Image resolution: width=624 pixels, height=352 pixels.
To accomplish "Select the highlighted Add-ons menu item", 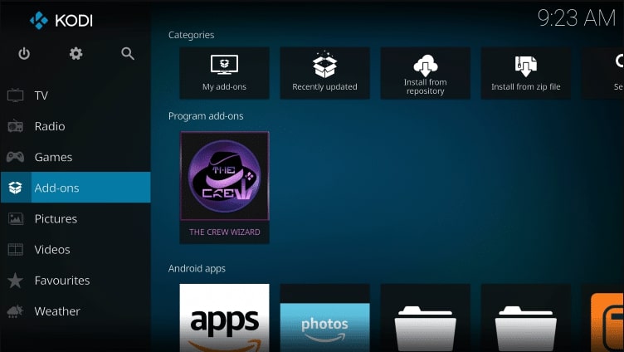I will pyautogui.click(x=76, y=187).
